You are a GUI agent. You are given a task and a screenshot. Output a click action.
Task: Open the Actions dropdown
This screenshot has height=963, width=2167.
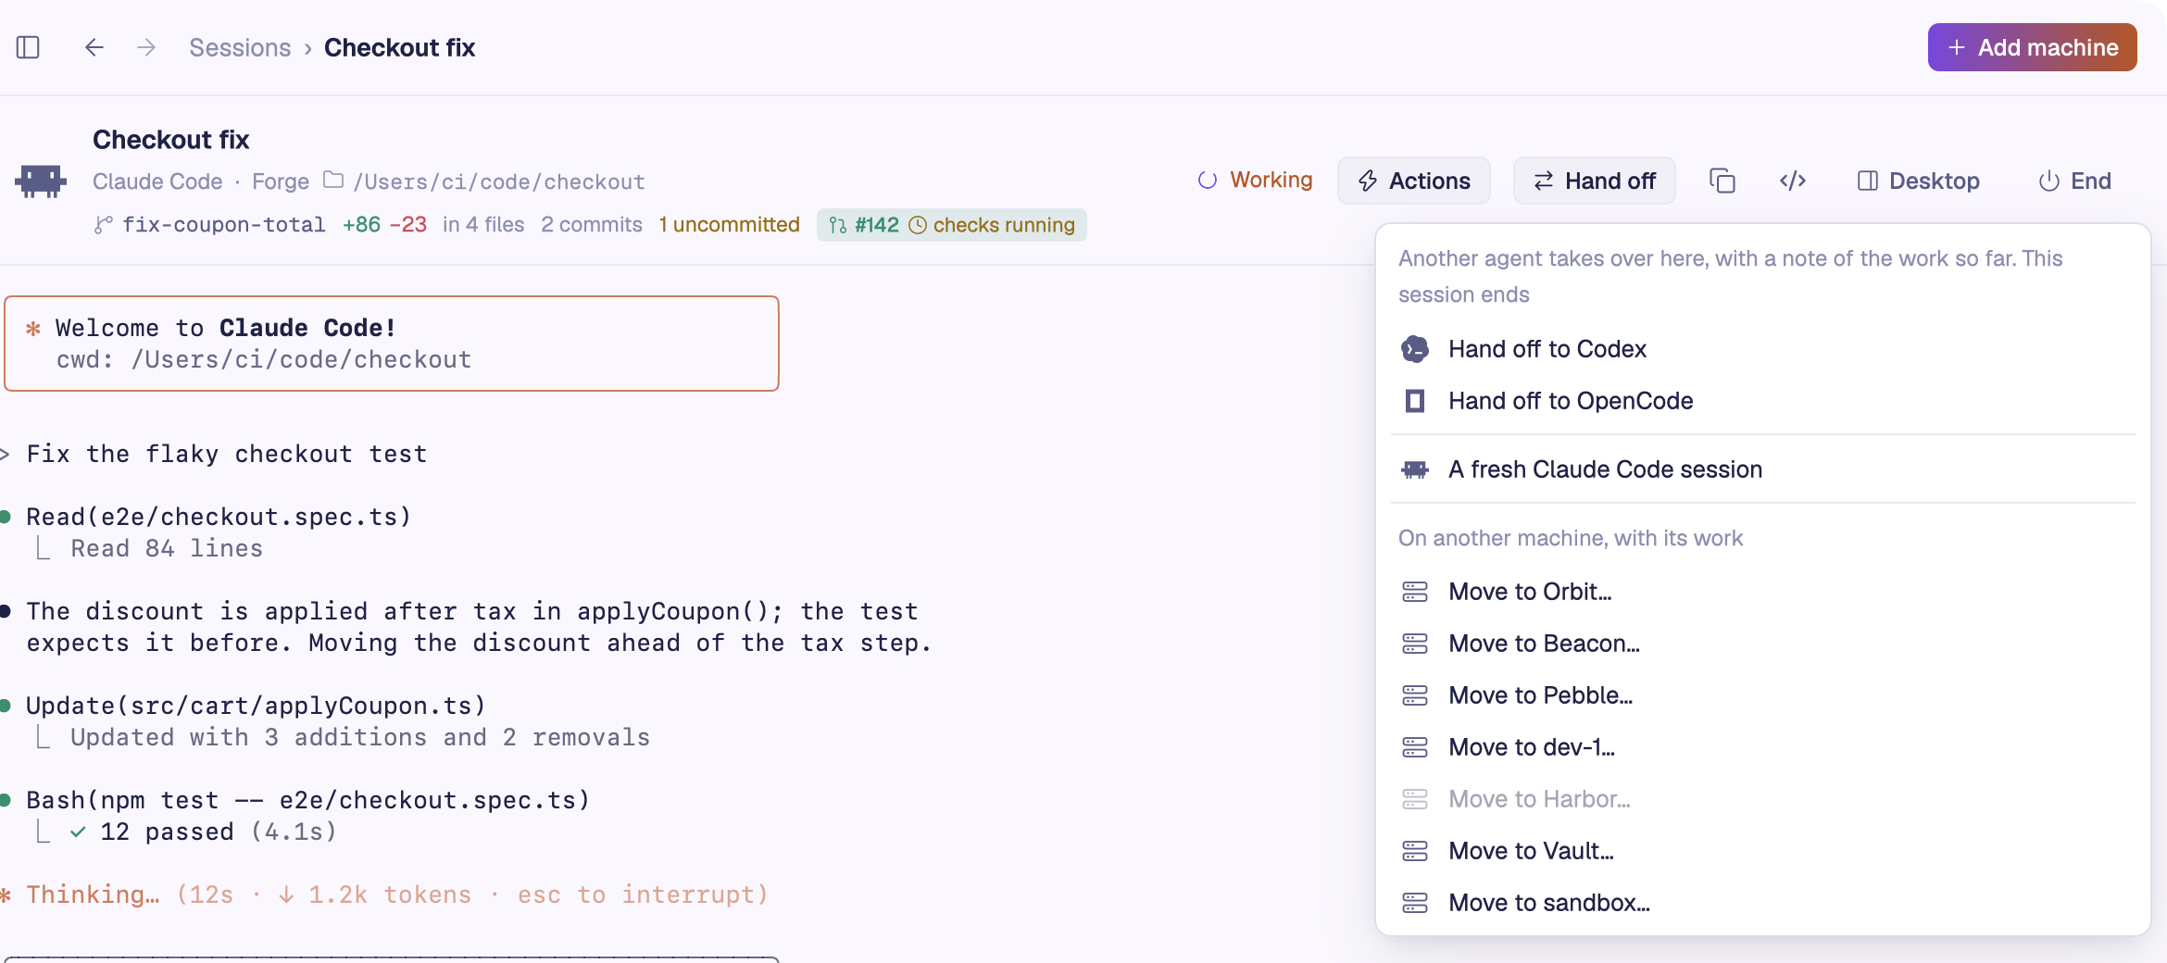1414,181
